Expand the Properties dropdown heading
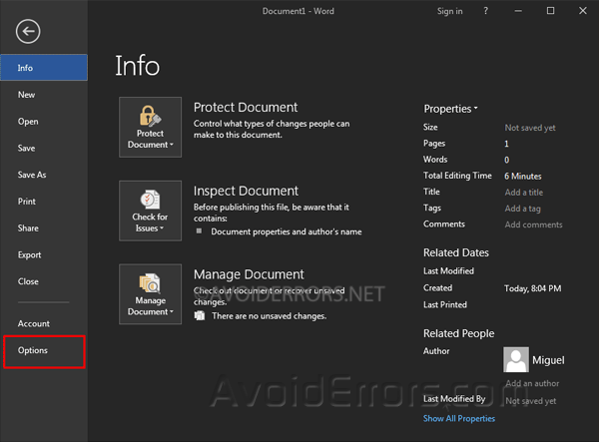599x442 pixels. point(450,108)
